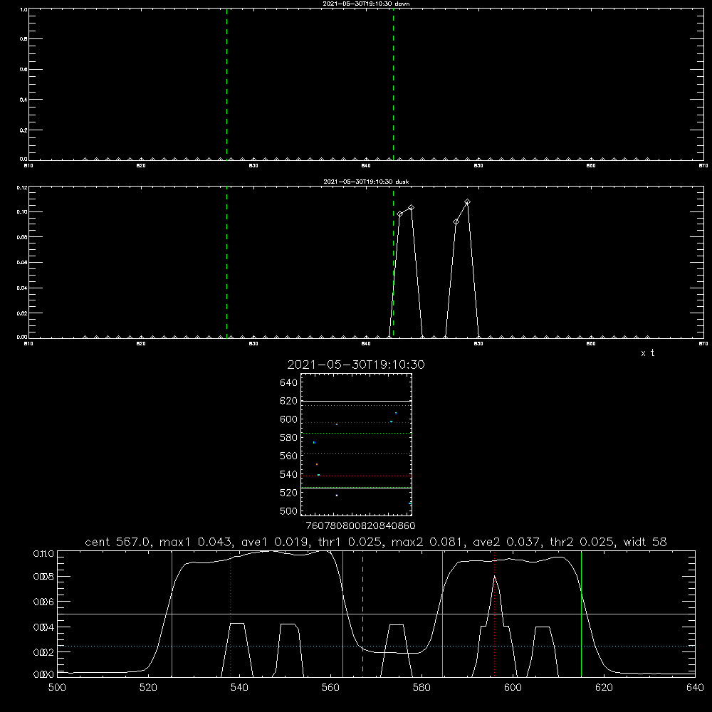
Task: Select the 'ave2 0.037' statistic text
Action: [505, 542]
